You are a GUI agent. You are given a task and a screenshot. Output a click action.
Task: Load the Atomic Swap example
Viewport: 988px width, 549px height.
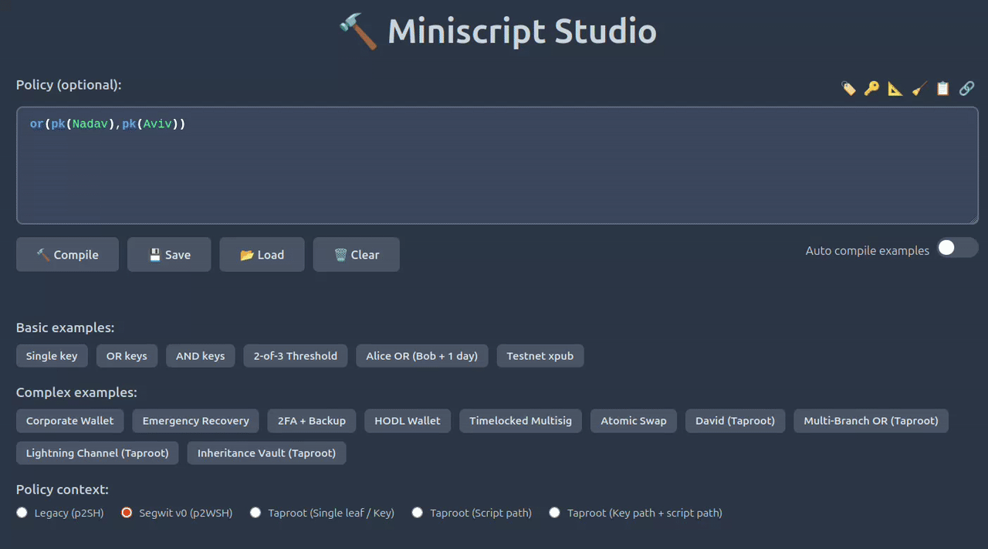(634, 421)
